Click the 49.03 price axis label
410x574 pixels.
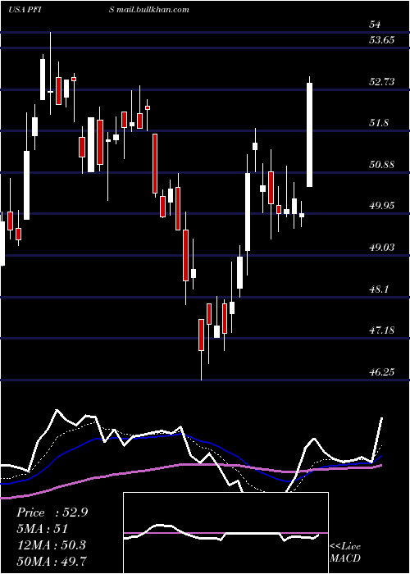[382, 248]
